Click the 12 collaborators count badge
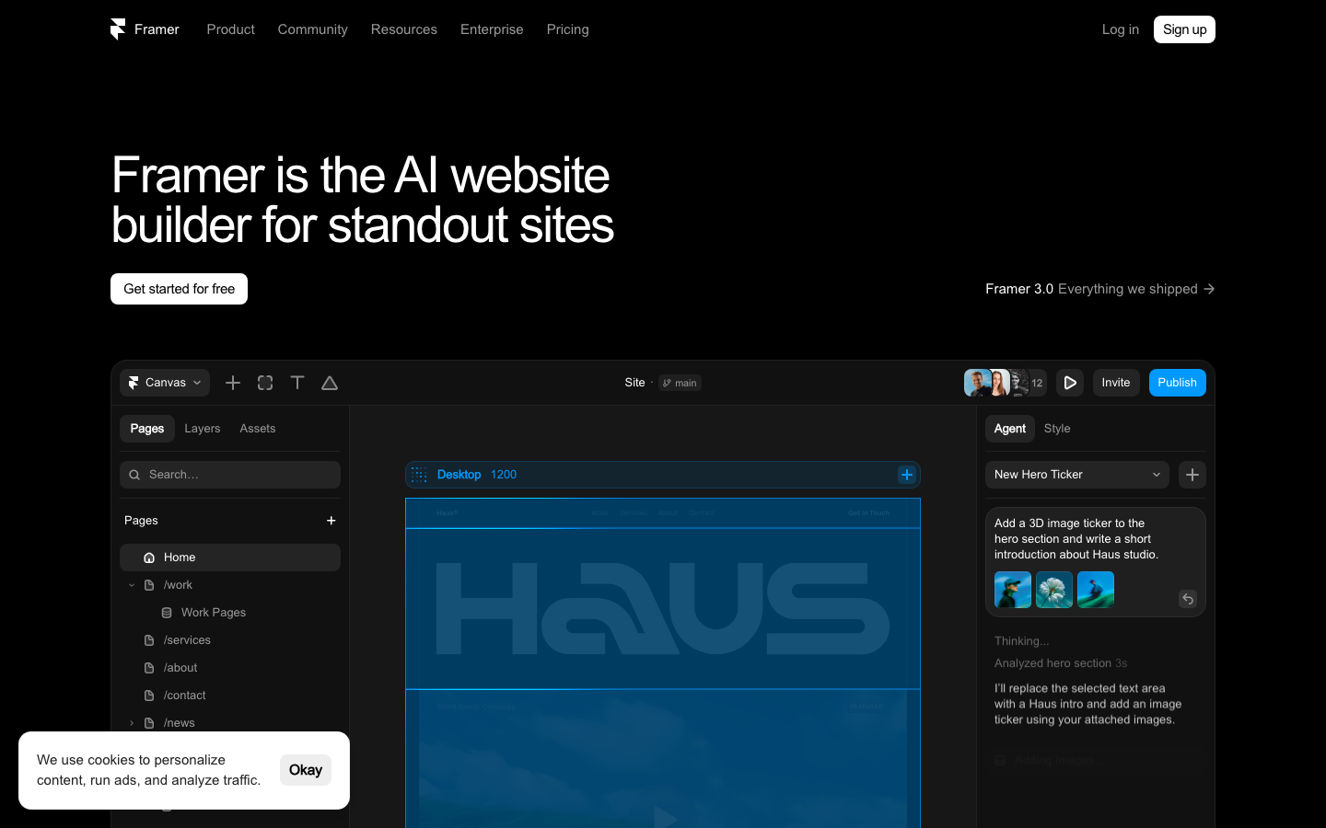Screen dimensions: 1326x828 pyautogui.click(x=1037, y=383)
